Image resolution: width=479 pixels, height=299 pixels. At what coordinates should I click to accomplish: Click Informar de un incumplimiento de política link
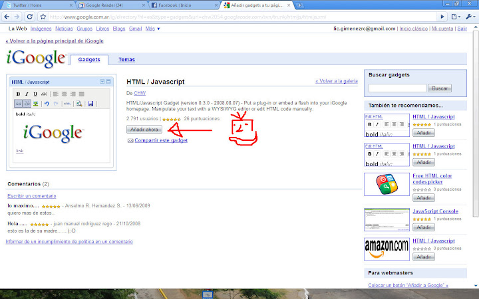point(69,242)
